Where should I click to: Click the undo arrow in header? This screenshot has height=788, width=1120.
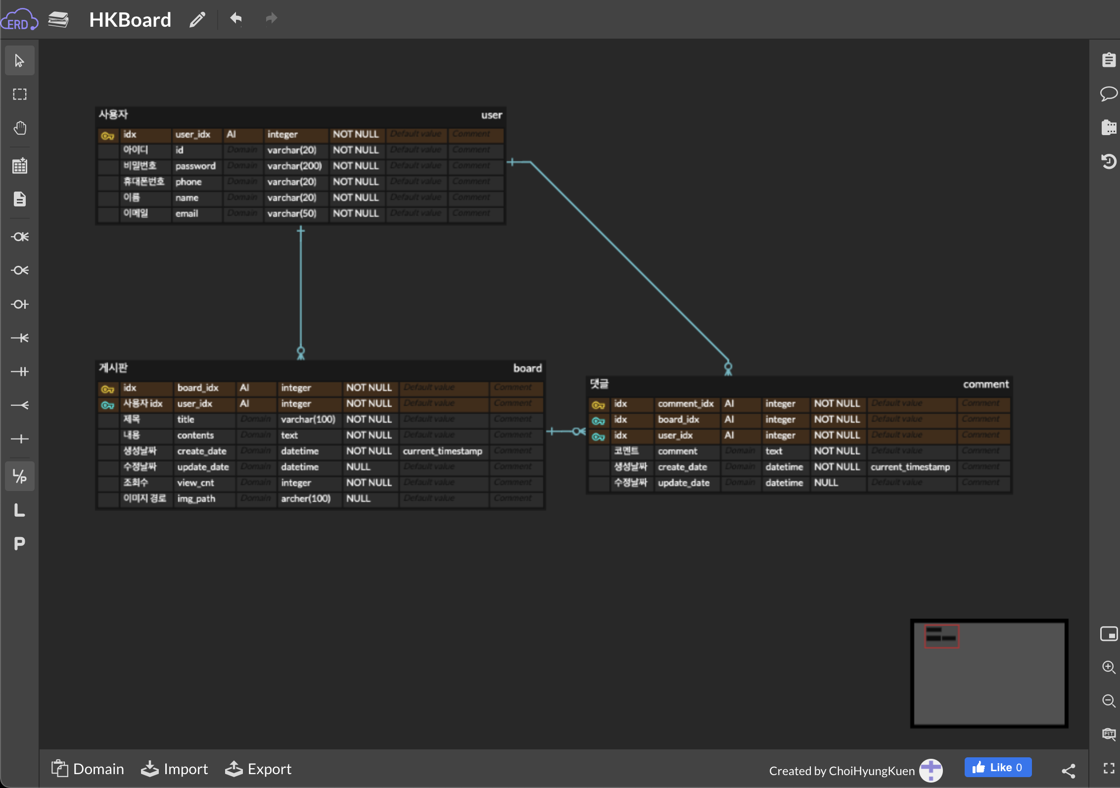coord(236,19)
